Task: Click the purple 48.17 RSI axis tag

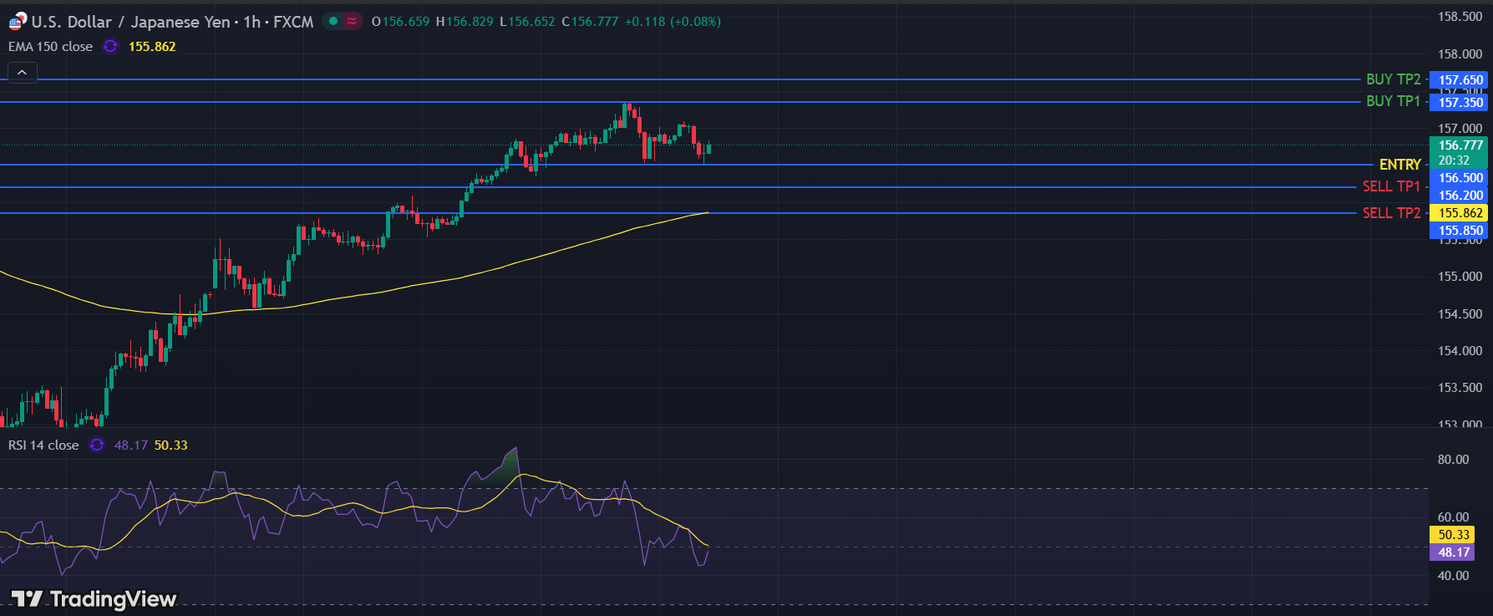Action: click(x=1453, y=552)
